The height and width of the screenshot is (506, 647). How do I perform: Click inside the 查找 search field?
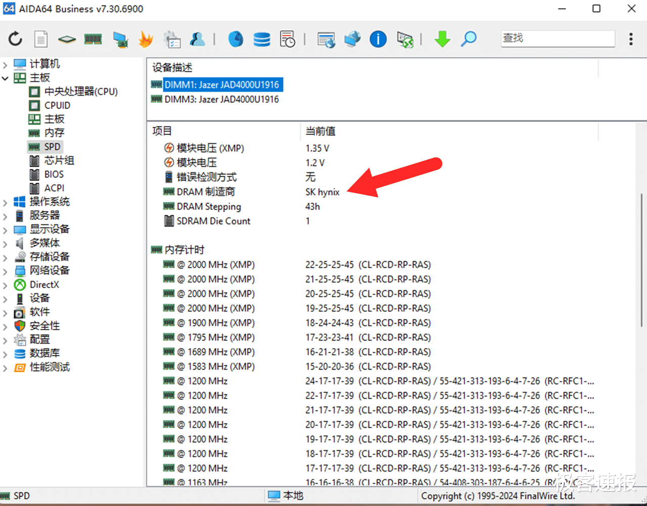pyautogui.click(x=558, y=38)
